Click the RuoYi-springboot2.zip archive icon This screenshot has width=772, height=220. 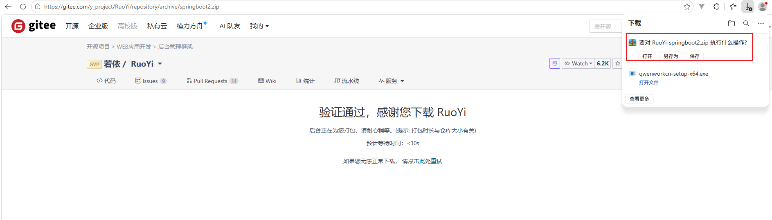click(x=632, y=43)
